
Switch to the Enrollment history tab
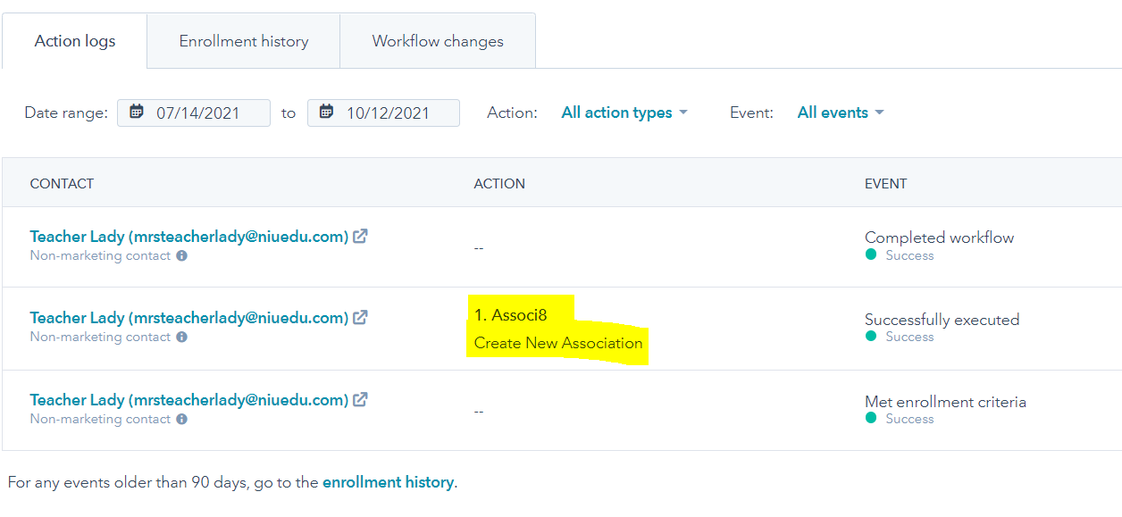tap(244, 41)
